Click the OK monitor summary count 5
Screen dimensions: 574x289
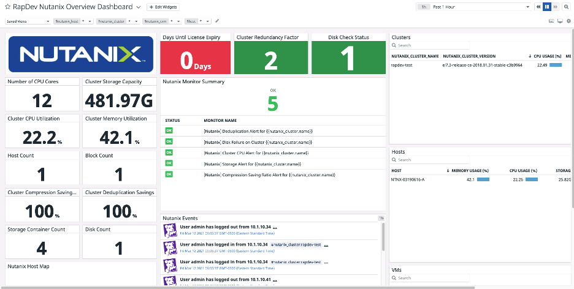coord(273,103)
